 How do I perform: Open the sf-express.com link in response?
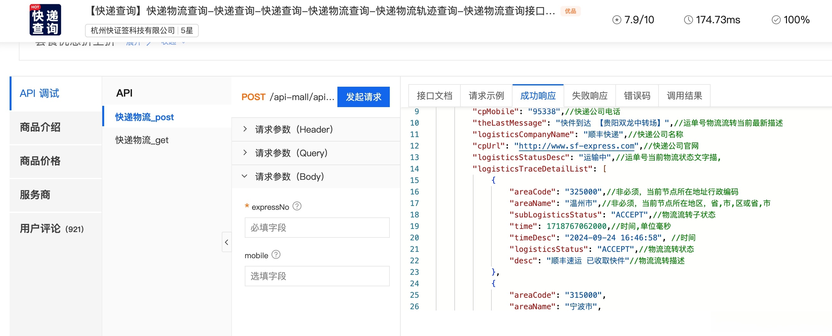576,146
